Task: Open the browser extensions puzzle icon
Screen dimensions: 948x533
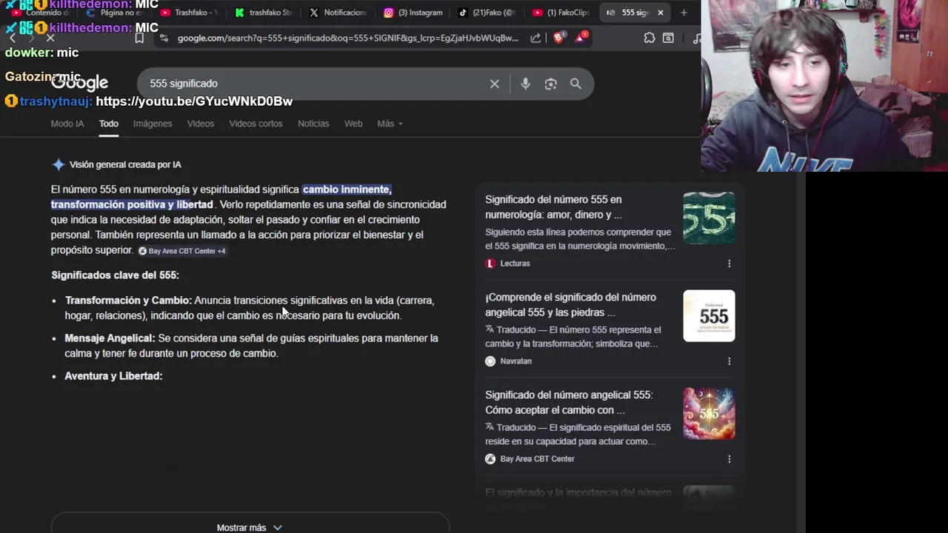Action: 650,38
